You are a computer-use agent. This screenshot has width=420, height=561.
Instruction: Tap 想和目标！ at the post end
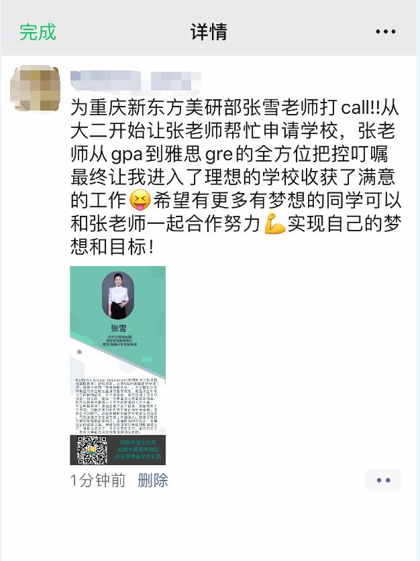pos(112,247)
